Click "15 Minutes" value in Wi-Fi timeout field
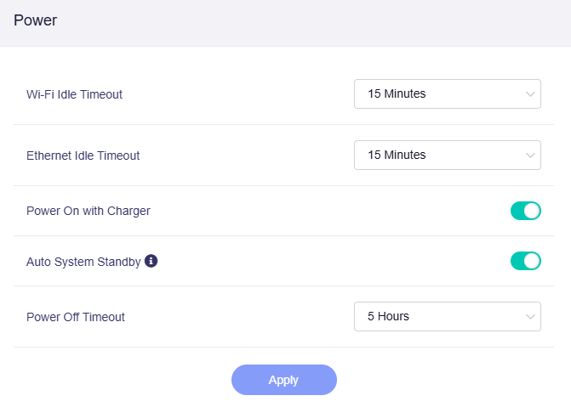This screenshot has width=571, height=407. [x=397, y=94]
